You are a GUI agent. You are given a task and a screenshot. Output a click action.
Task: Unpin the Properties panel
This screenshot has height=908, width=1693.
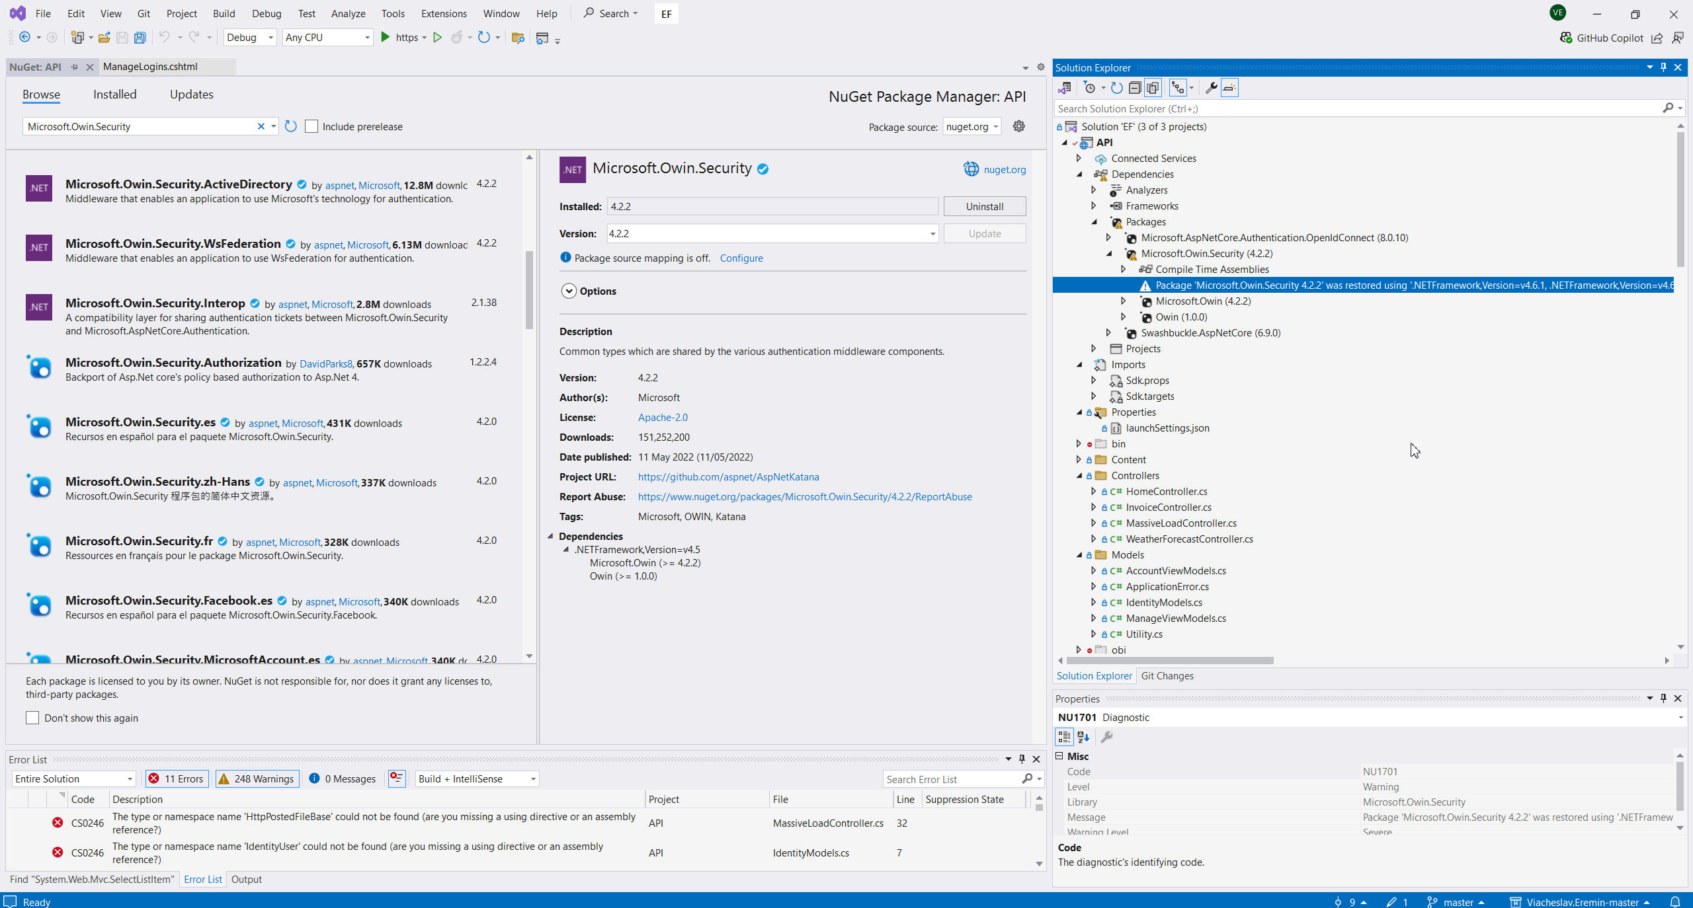point(1663,699)
